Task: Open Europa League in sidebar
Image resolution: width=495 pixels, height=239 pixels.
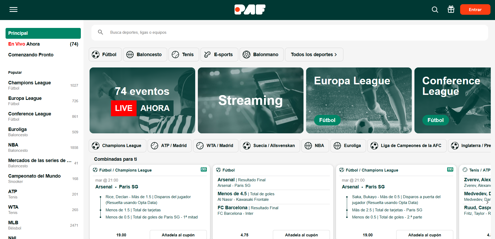Action: pyautogui.click(x=43, y=101)
